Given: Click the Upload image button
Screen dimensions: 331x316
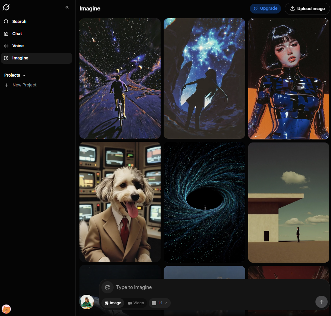Looking at the screenshot, I should click(x=307, y=9).
